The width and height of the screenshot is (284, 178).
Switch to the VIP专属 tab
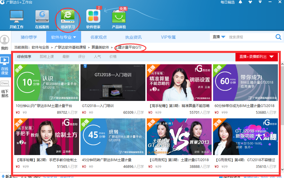tap(168, 37)
